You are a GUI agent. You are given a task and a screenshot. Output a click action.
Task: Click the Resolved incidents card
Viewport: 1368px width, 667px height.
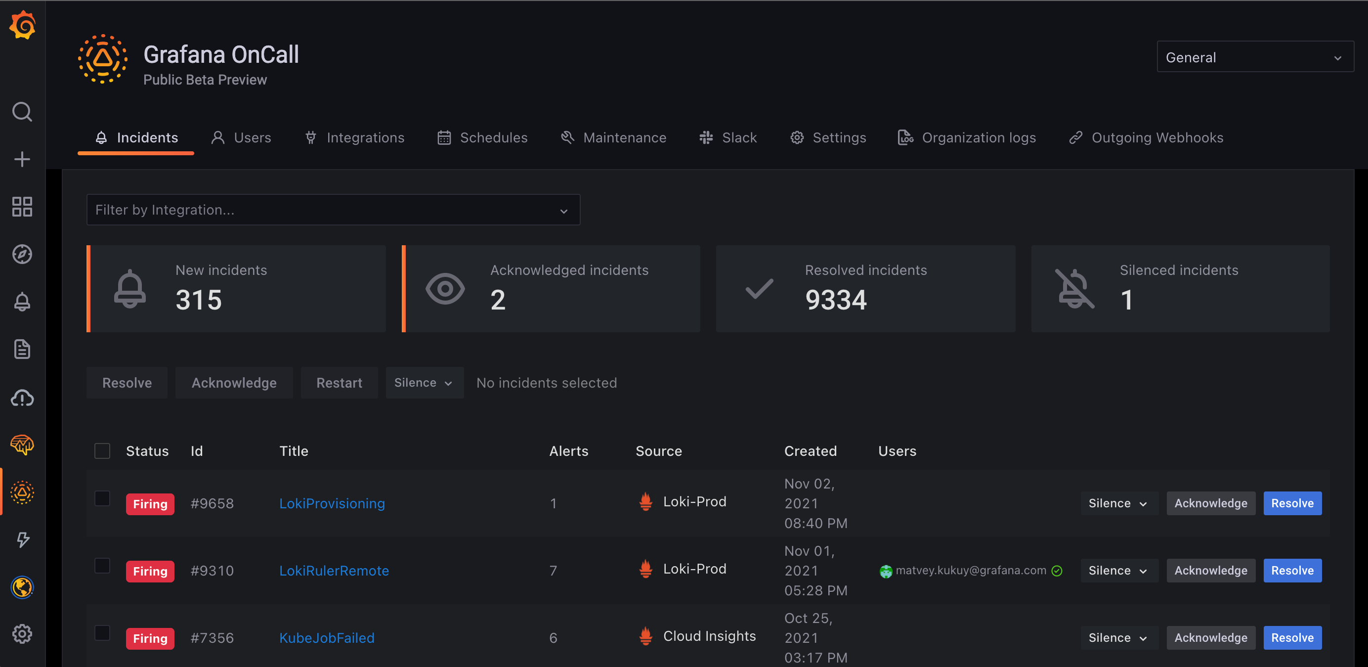click(x=865, y=289)
